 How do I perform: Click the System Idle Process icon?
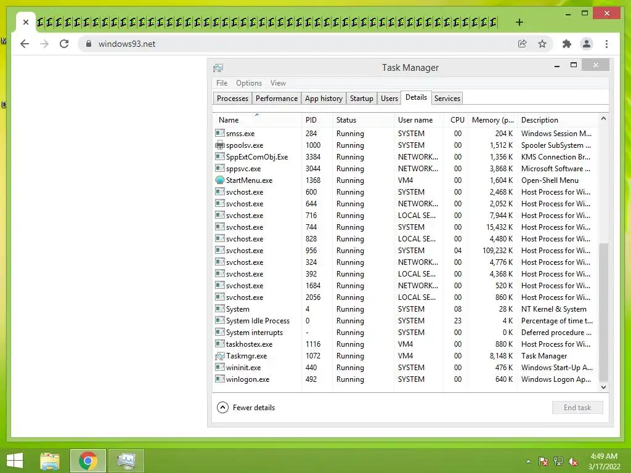click(220, 320)
